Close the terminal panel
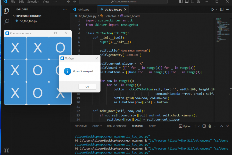The height and width of the screenshot is (155, 232). click(227, 126)
